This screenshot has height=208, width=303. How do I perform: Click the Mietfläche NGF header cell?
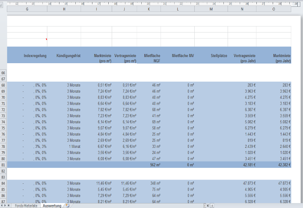click(x=149, y=55)
